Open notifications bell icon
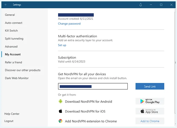This screenshot has width=177, height=128. [x=140, y=5]
